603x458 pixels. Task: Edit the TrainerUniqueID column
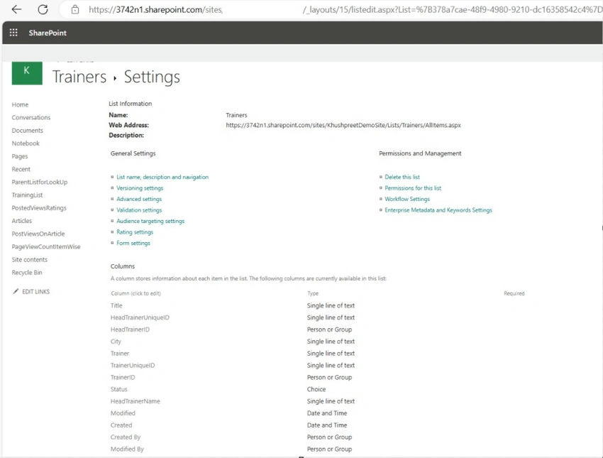[x=133, y=365]
